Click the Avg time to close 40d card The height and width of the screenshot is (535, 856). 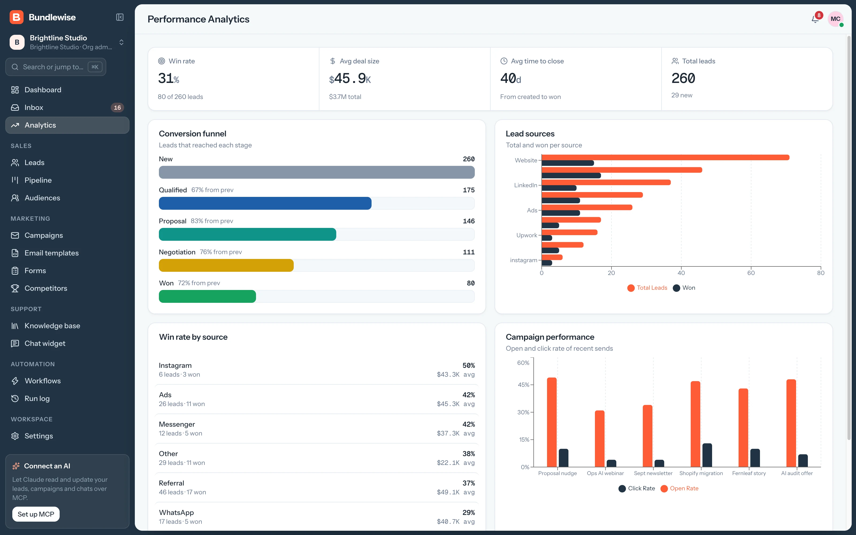575,79
